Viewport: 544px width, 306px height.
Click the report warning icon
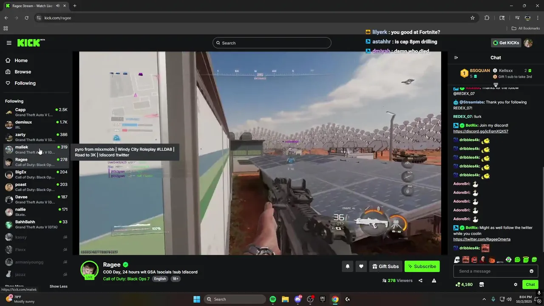434,280
